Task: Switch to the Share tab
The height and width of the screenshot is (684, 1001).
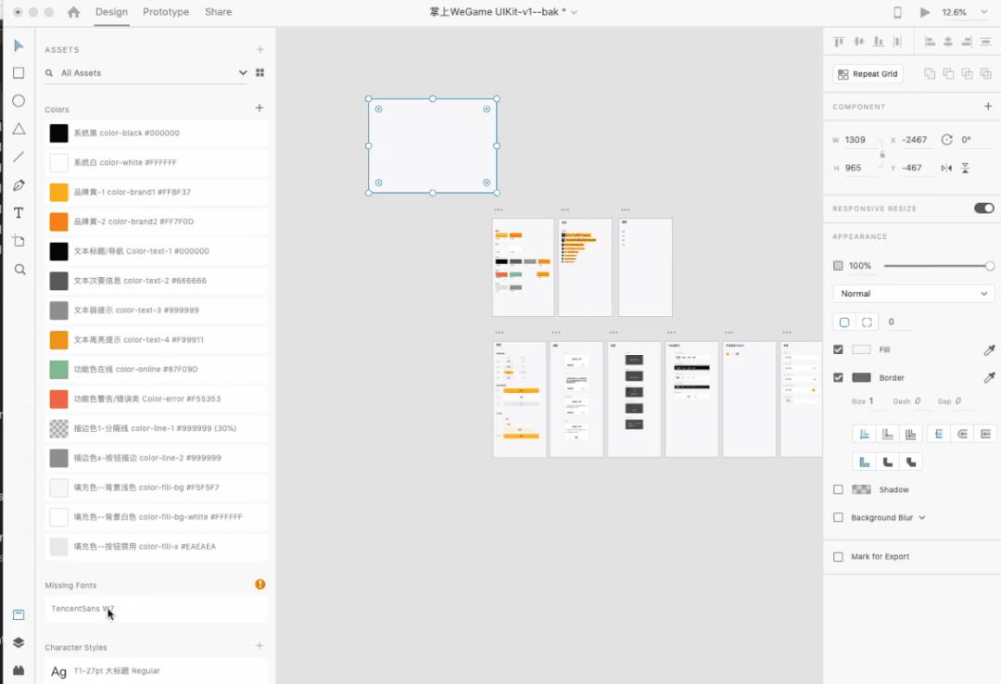Action: coord(219,12)
